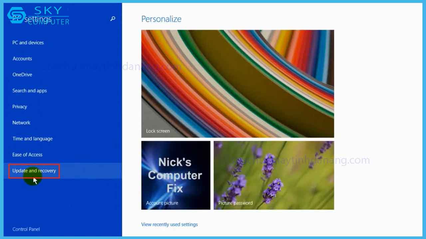Select the lavender Picture password tile
Image resolution: width=426 pixels, height=239 pixels.
click(x=274, y=175)
